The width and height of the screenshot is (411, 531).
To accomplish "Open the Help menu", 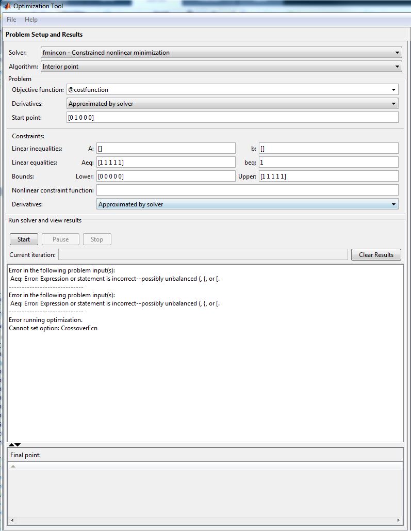I will point(31,20).
